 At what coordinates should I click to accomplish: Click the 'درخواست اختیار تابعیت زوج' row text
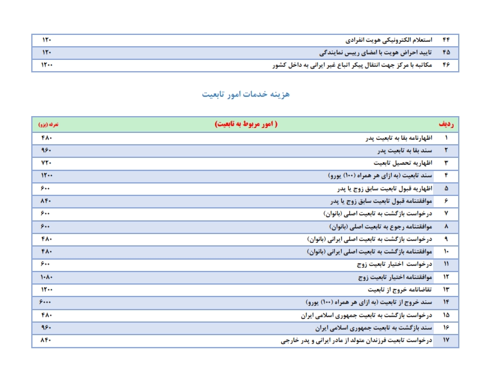pyautogui.click(x=394, y=264)
